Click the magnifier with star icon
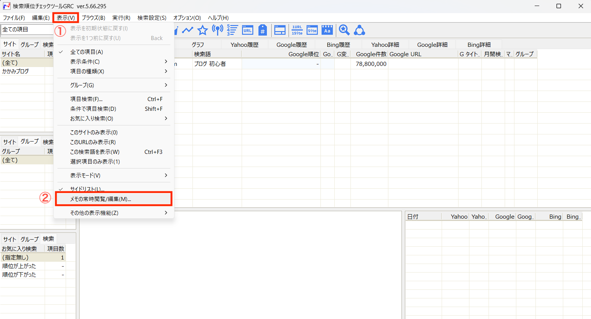Image resolution: width=591 pixels, height=319 pixels. 344,30
